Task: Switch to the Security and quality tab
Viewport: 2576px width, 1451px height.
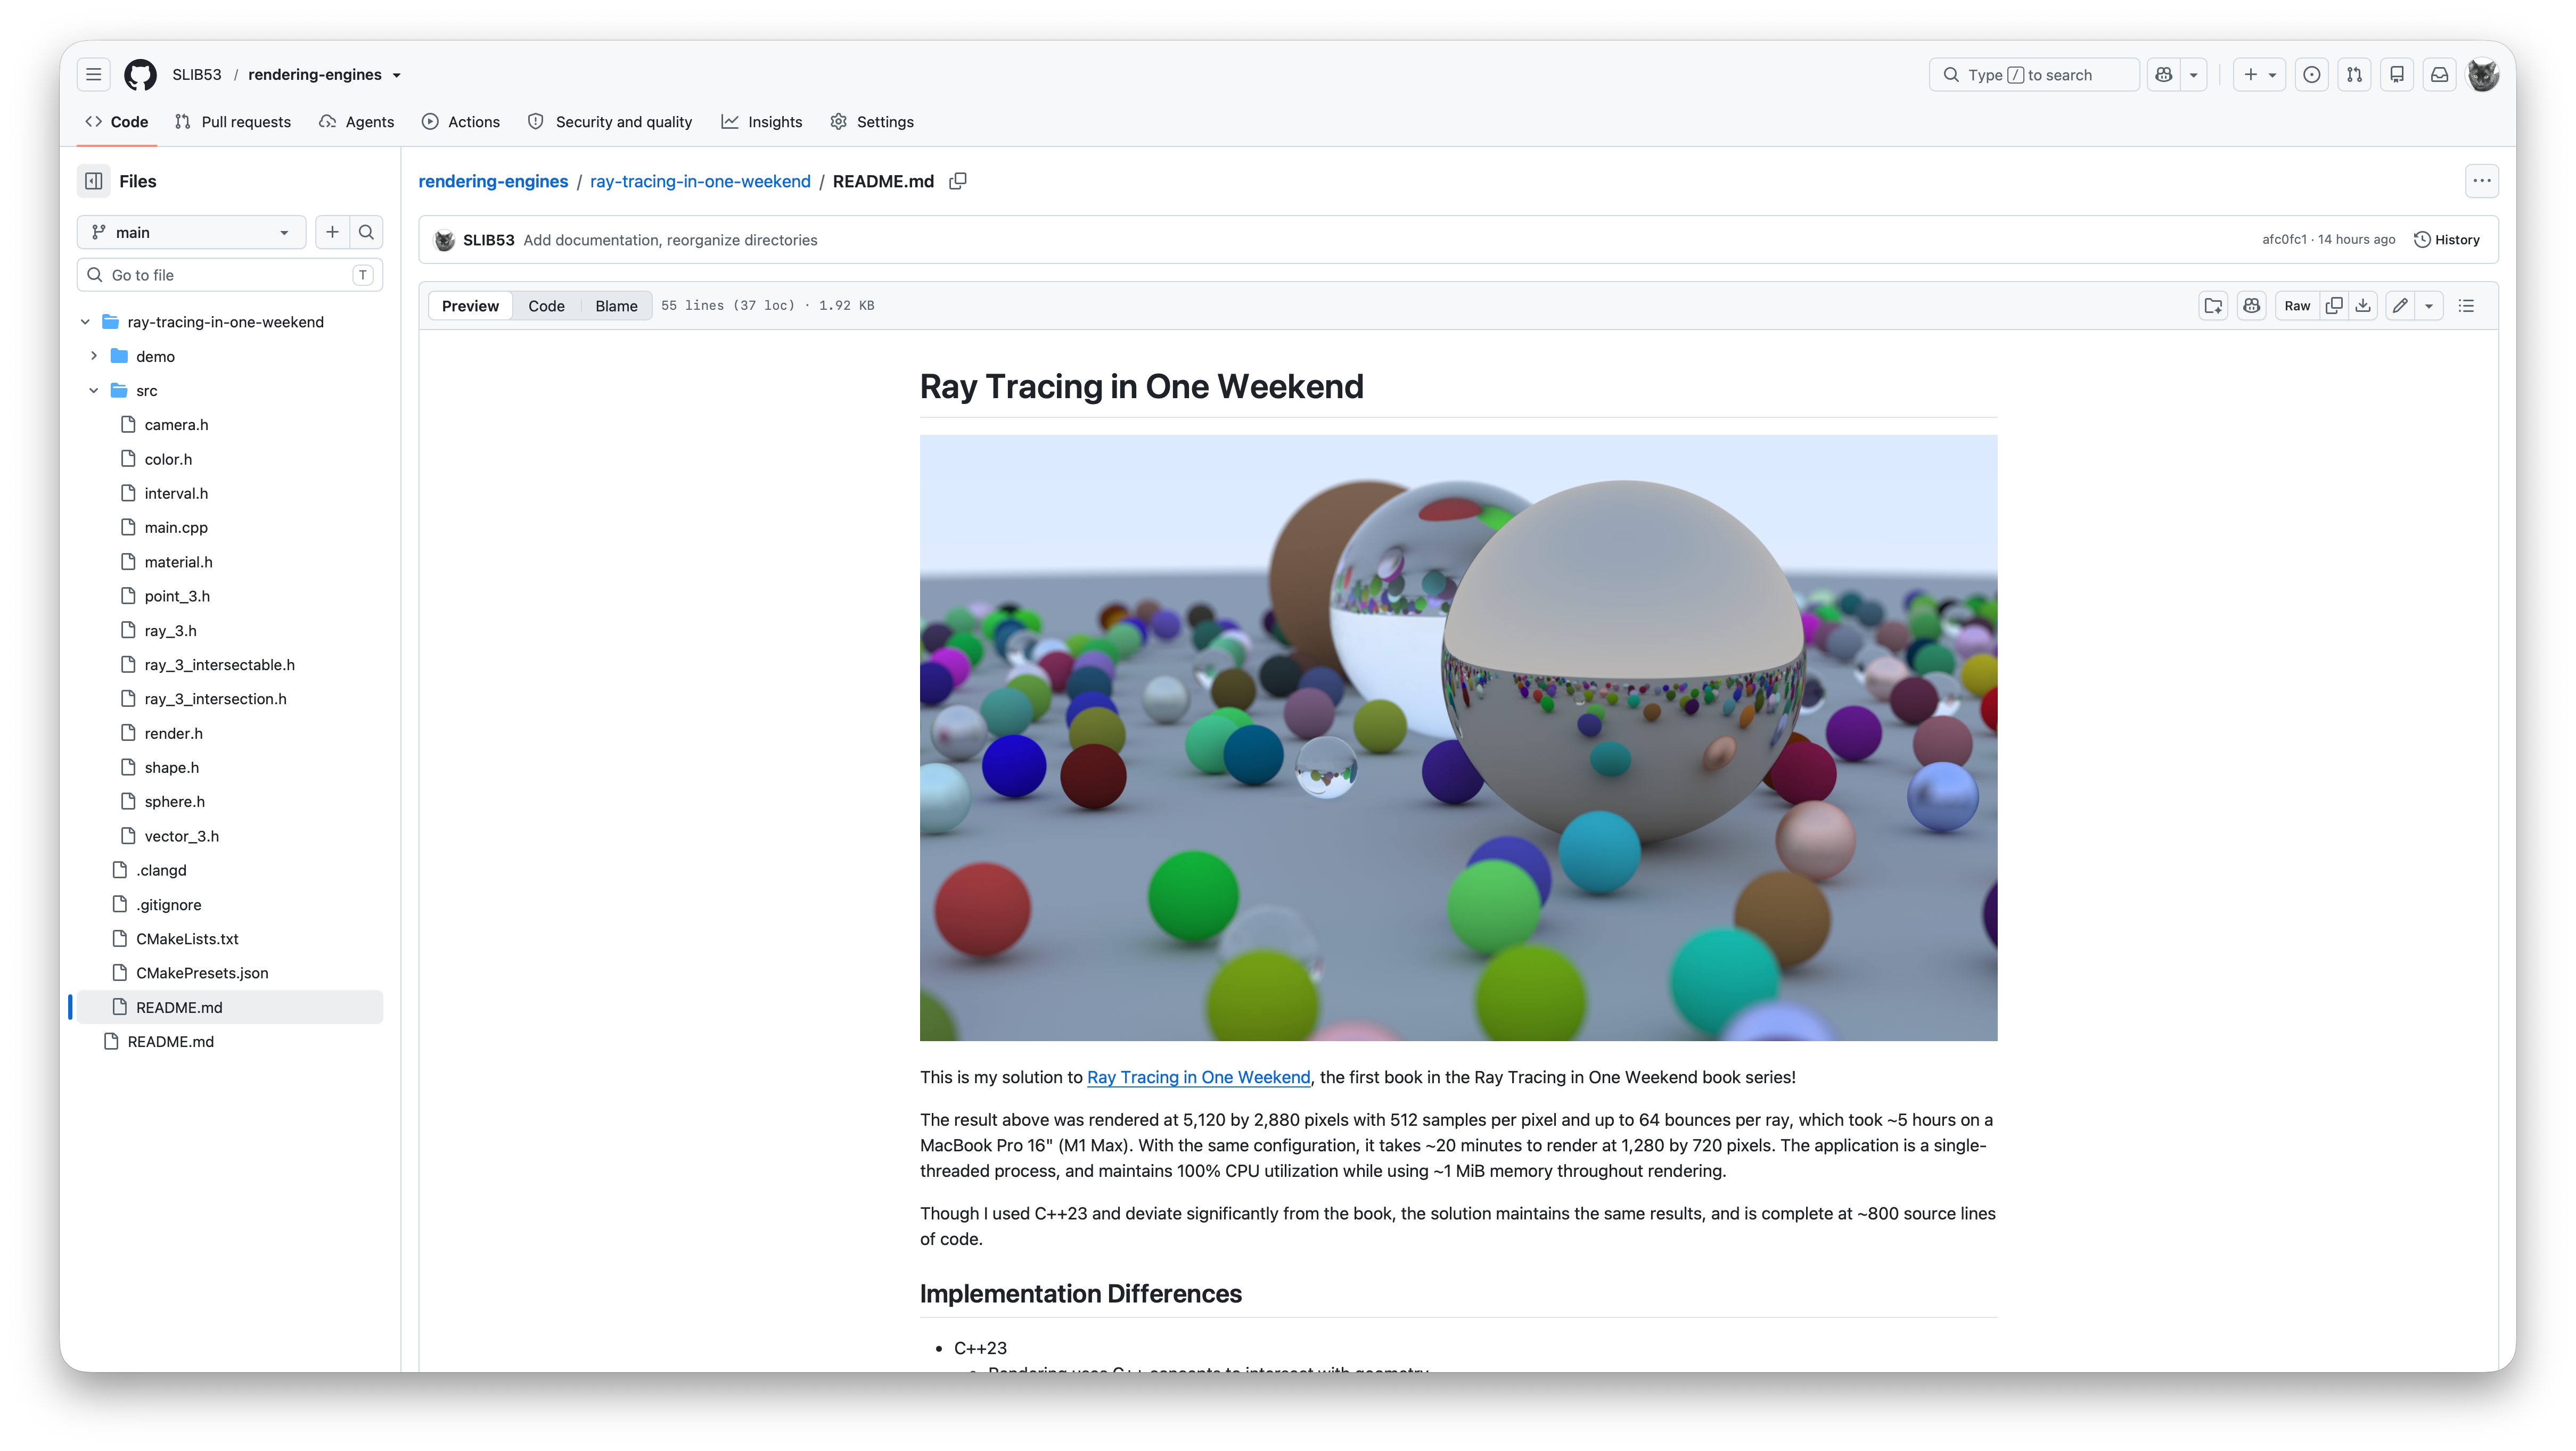Action: [610, 121]
